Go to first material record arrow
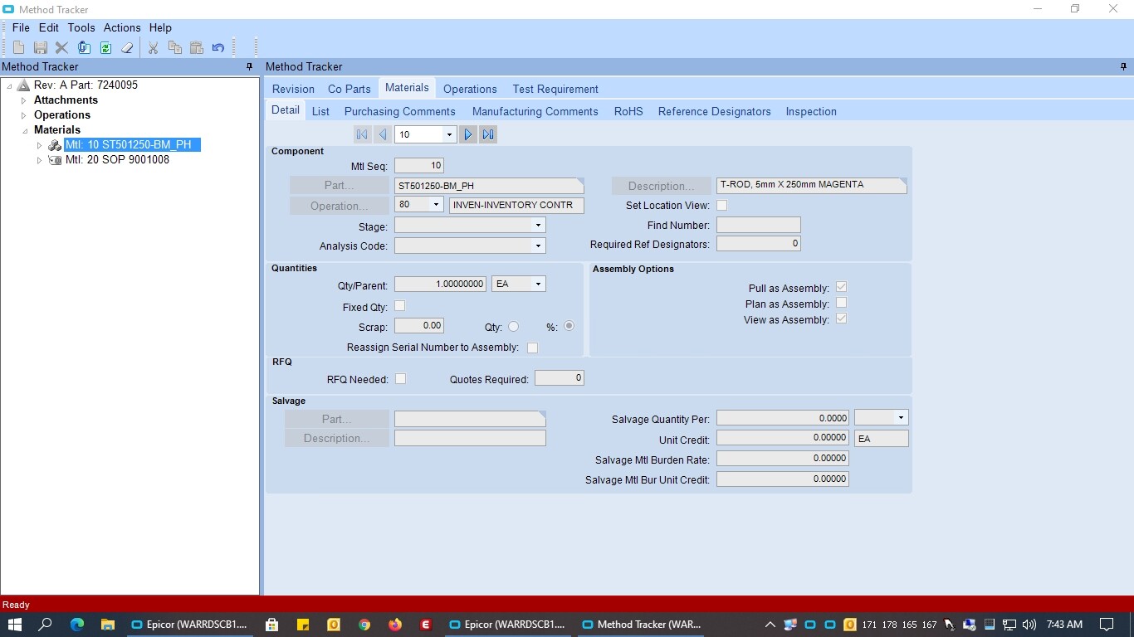1134x637 pixels. [x=362, y=134]
